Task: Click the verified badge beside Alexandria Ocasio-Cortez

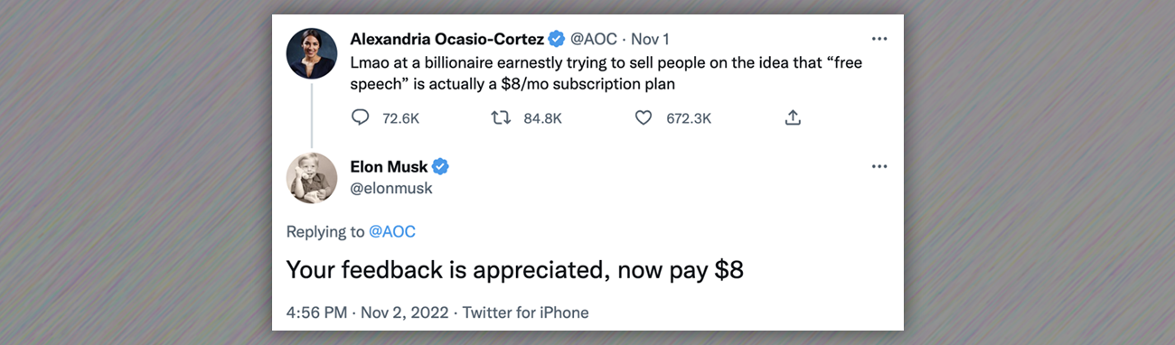Action: click(x=557, y=39)
